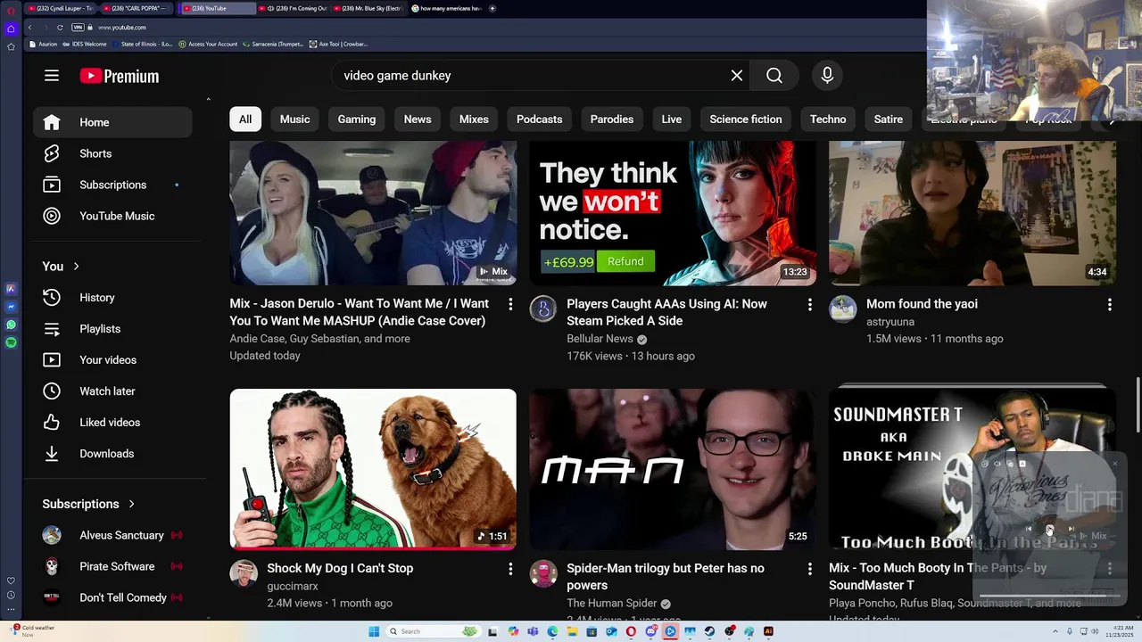The image size is (1142, 642).
Task: Open Mom found the yaoi thumbnail
Action: 972,213
